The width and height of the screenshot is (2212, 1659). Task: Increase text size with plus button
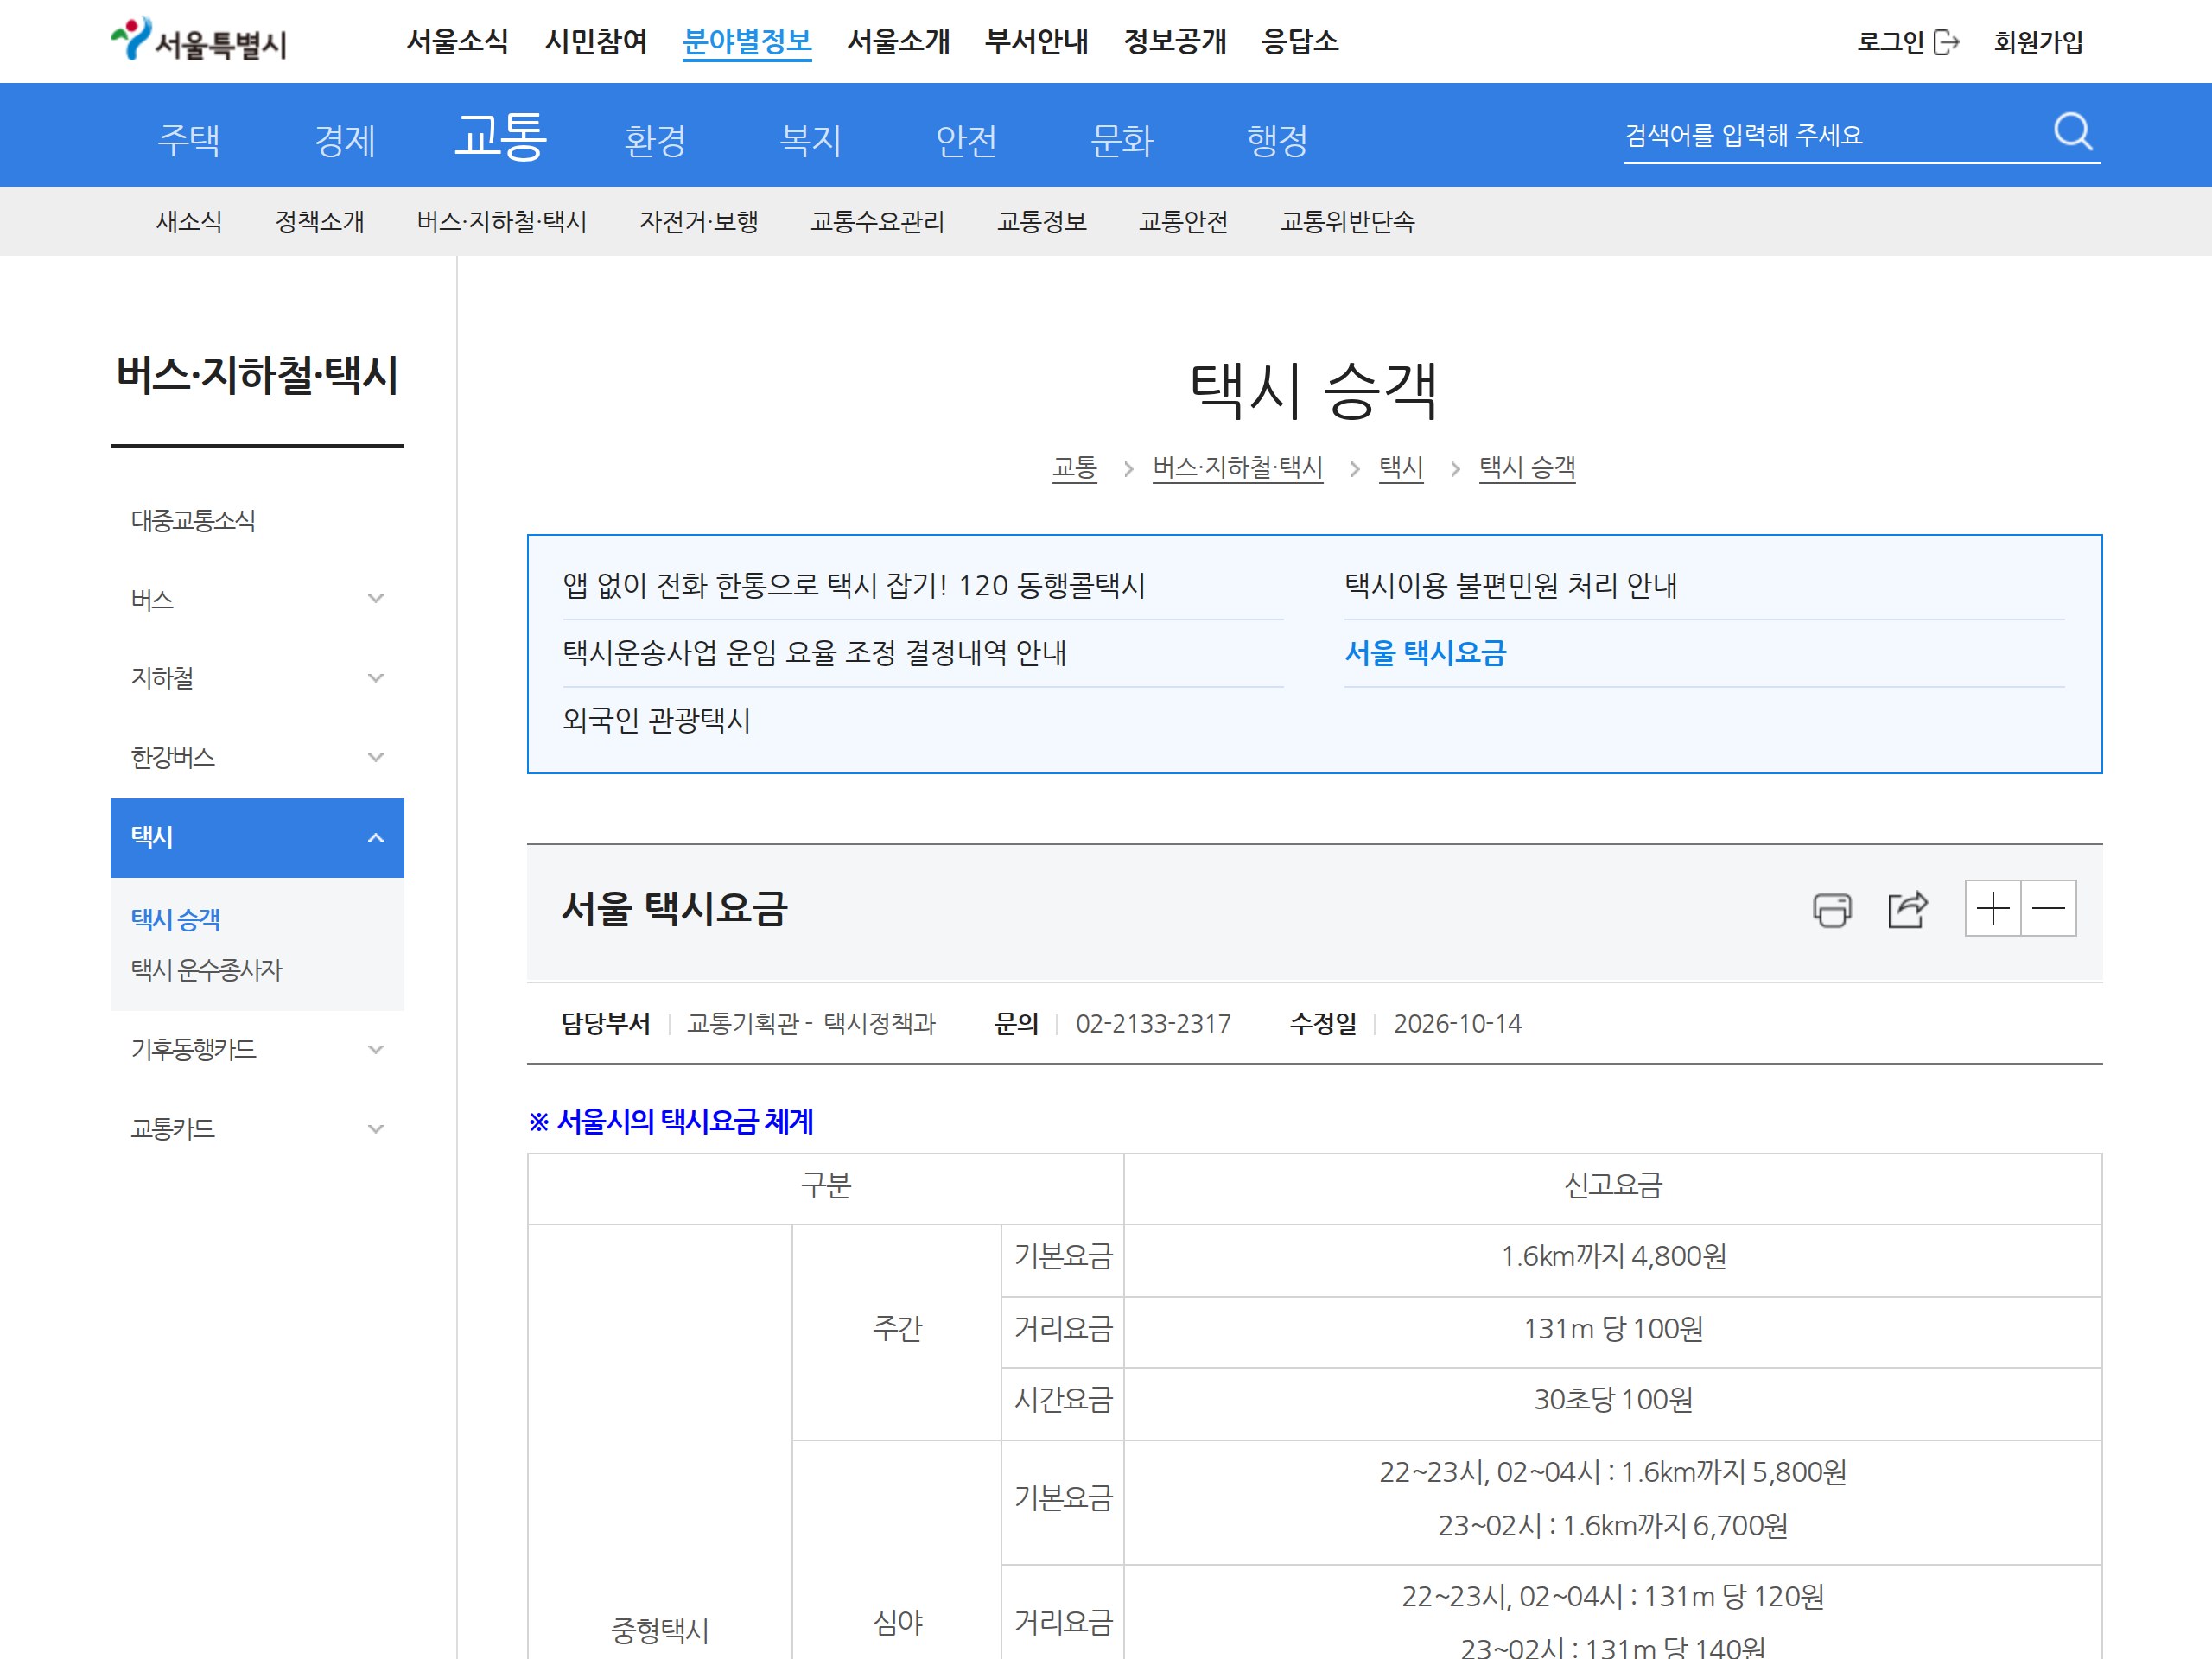1992,908
